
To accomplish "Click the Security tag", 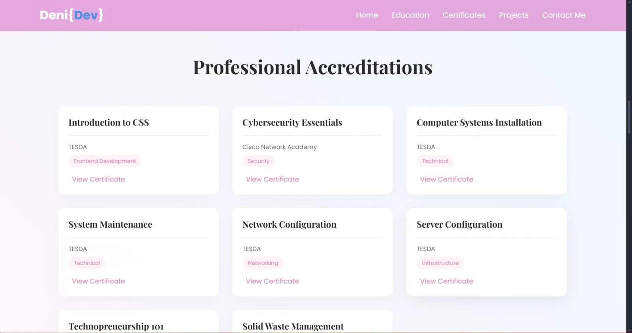I will coord(258,161).
